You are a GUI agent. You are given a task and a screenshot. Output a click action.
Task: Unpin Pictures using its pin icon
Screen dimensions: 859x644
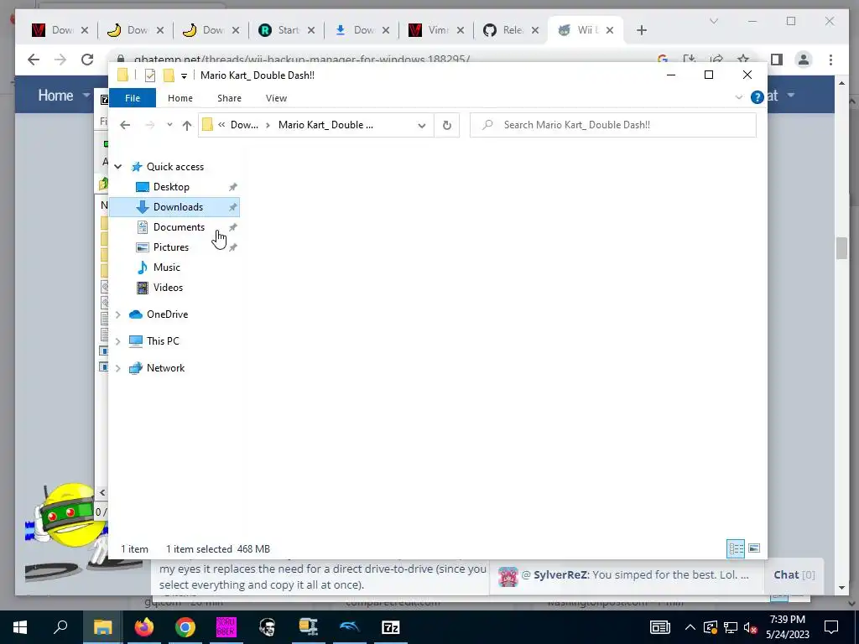pos(233,247)
